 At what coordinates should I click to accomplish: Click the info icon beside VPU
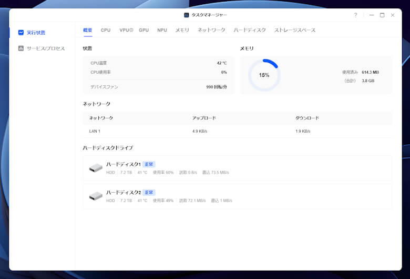[x=131, y=31]
